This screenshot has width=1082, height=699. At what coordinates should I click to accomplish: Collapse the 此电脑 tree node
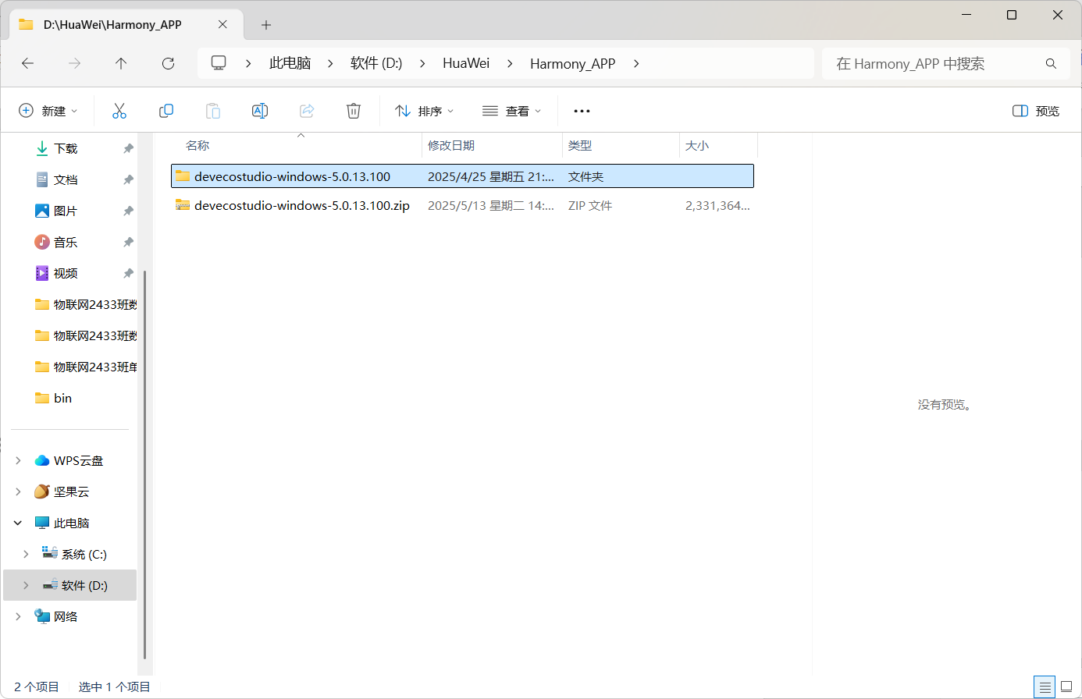[x=18, y=523]
